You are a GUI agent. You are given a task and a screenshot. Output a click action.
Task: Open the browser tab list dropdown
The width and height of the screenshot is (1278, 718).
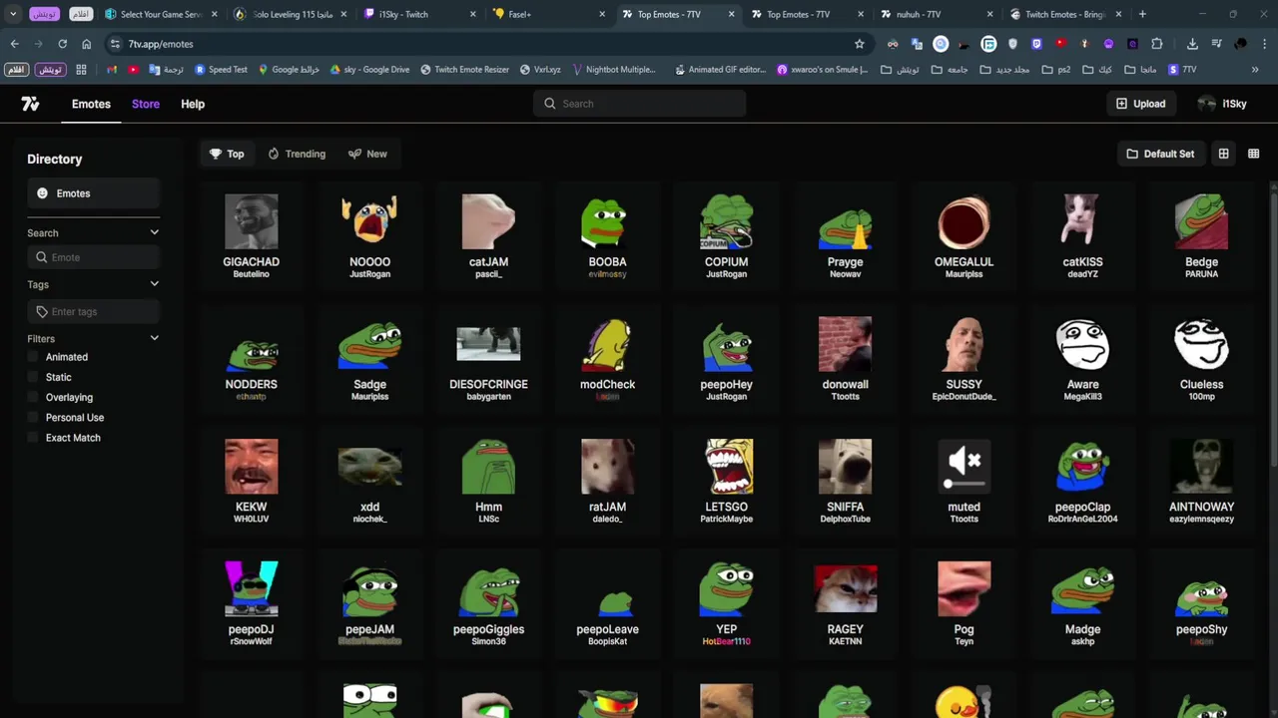(x=13, y=14)
